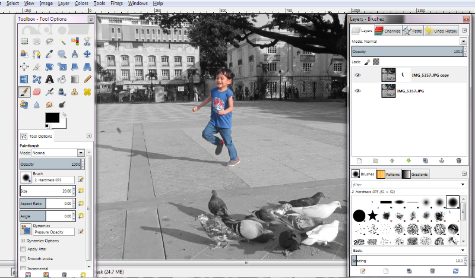Enable the Smooth stroke checkbox
Viewport: 475px width, 278px height.
(x=23, y=258)
